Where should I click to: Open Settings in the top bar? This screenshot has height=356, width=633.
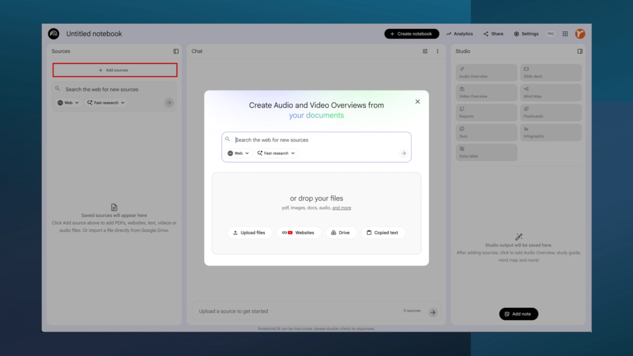click(526, 34)
